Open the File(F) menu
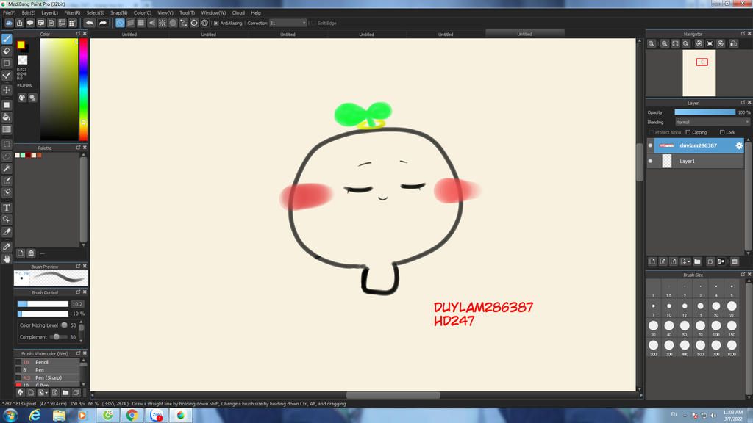Image resolution: width=753 pixels, height=423 pixels. point(9,13)
